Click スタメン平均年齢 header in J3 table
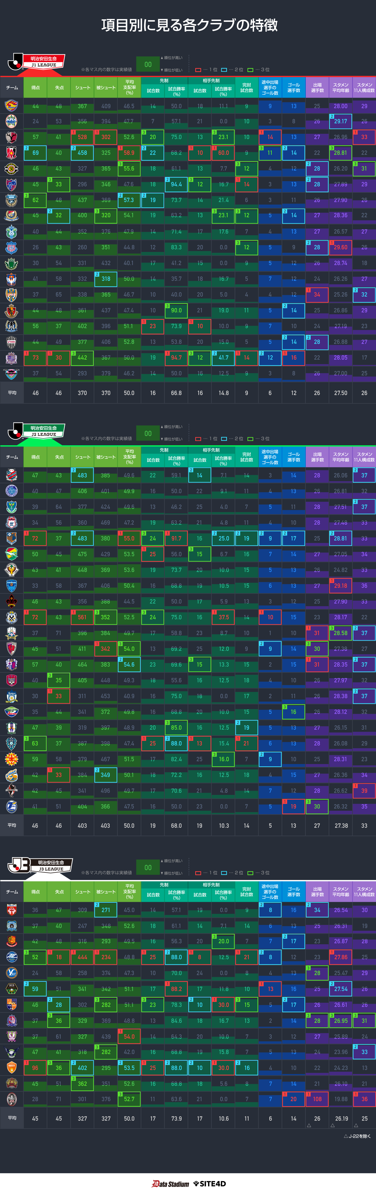Image resolution: width=376 pixels, height=1195 pixels. coord(341,892)
